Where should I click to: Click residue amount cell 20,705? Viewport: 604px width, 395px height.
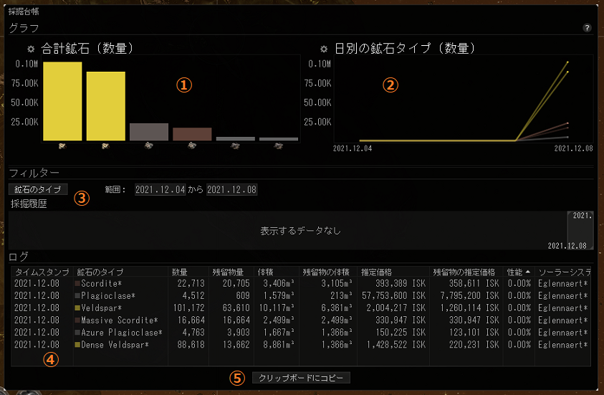coord(236,284)
